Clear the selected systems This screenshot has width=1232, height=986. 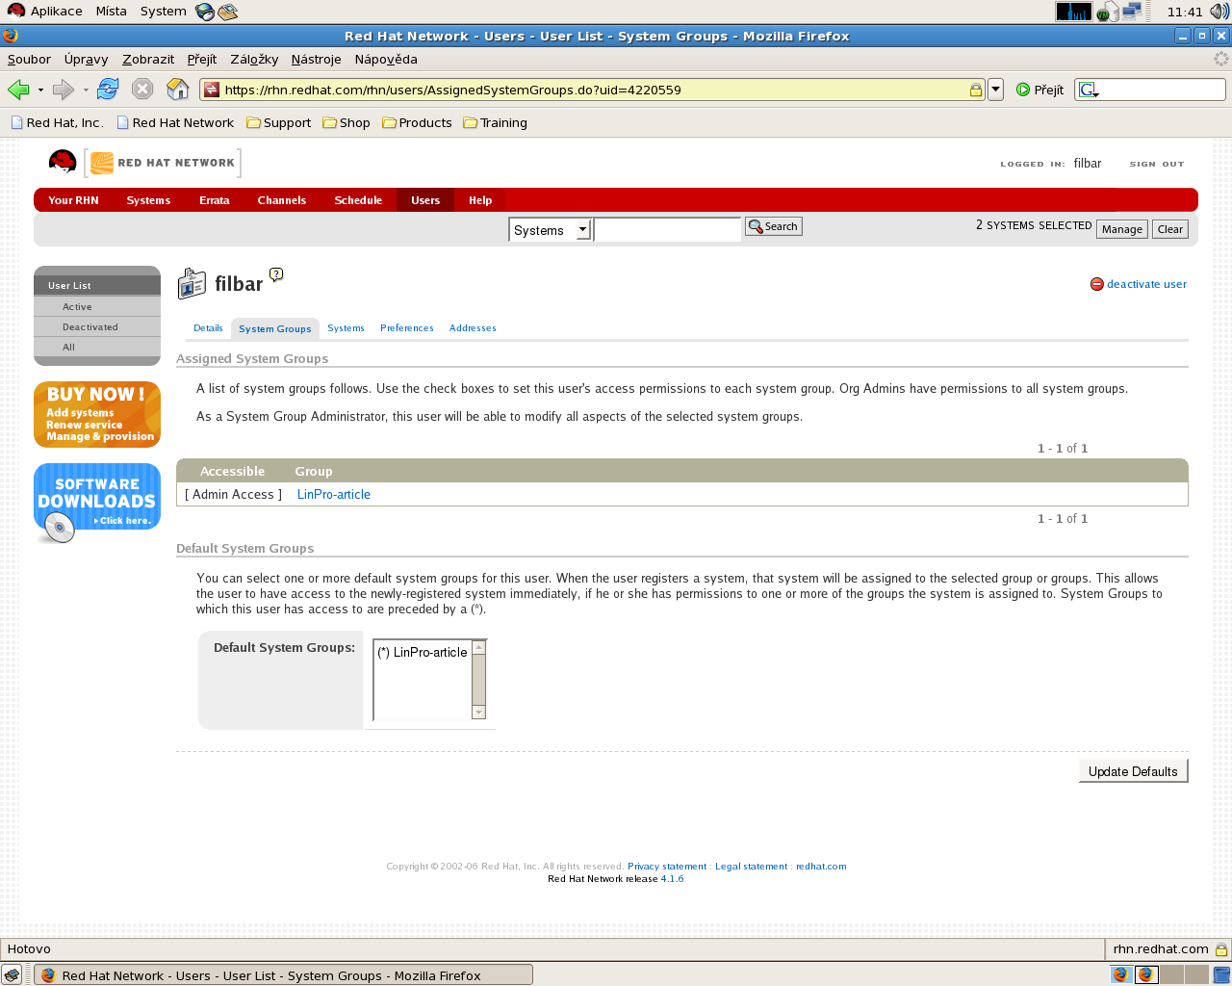(1170, 229)
